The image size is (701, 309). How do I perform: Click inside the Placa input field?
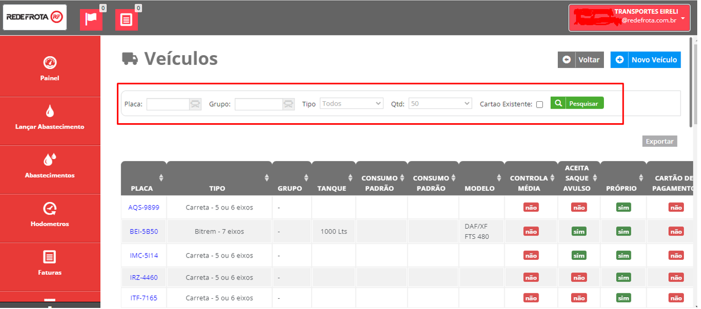coord(167,104)
